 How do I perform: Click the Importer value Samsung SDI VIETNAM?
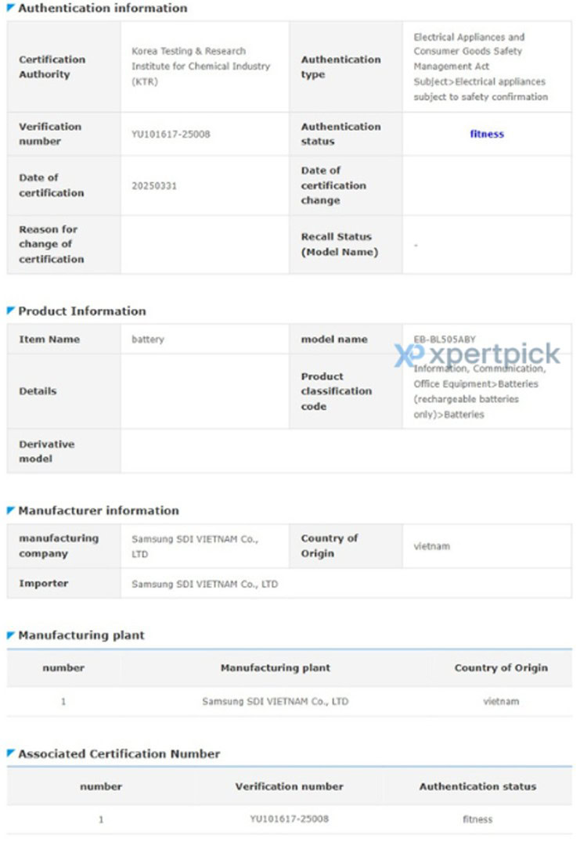pyautogui.click(x=204, y=584)
